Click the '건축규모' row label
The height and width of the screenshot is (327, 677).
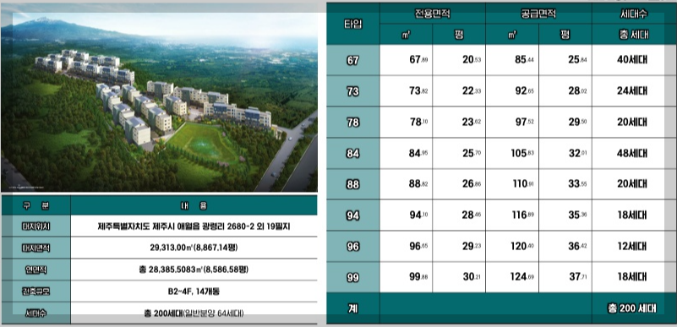pos(35,292)
